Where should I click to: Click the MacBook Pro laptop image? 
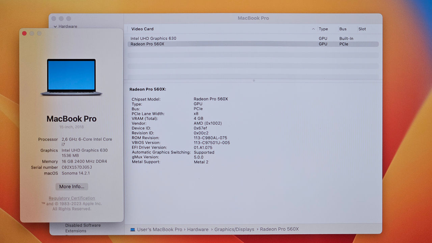pos(71,77)
